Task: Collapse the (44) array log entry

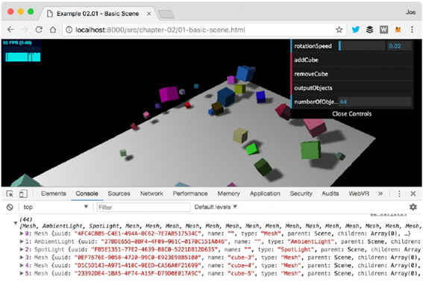Action: 16,223
